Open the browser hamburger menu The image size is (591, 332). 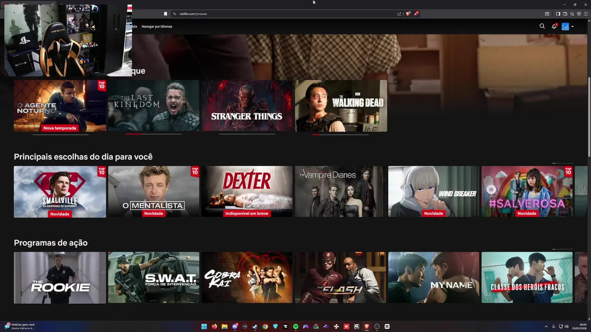pyautogui.click(x=586, y=14)
